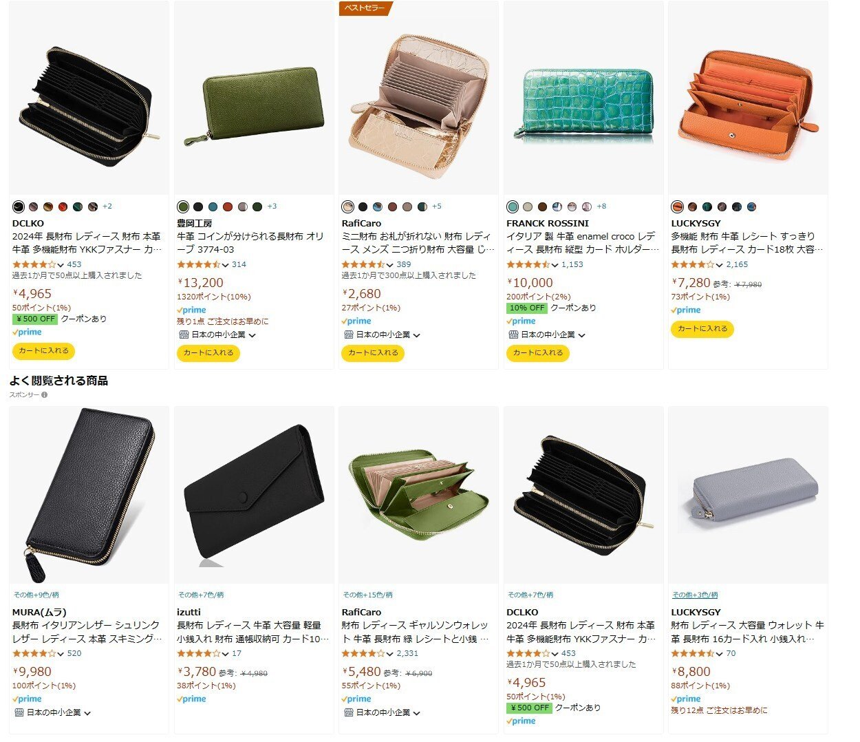Click star rating of MURA wallet
Screen dimensions: 860x742
point(34,653)
